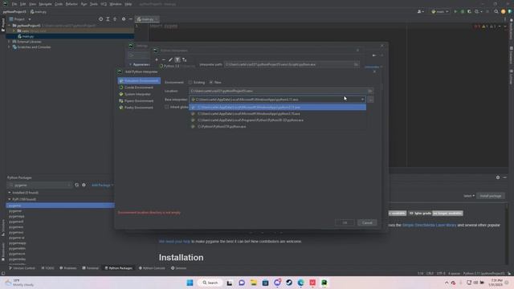Click the We need your help link

(174, 242)
